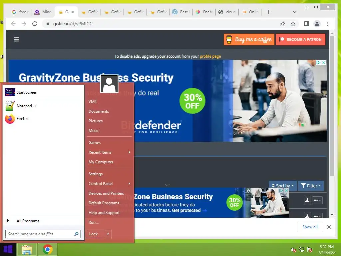Bookmark this page with the star

point(293,24)
